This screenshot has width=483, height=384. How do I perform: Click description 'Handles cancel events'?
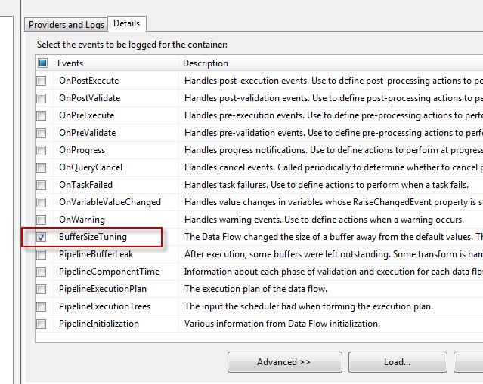(x=333, y=167)
